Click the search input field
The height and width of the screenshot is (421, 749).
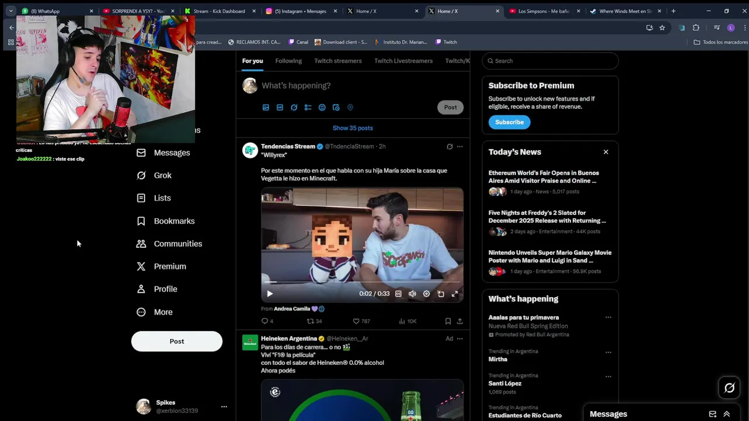(x=550, y=61)
